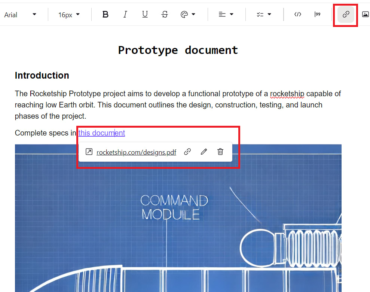Viewport: 370px width, 292px height.
Task: Click the 'Prototype document' title
Action: [178, 50]
